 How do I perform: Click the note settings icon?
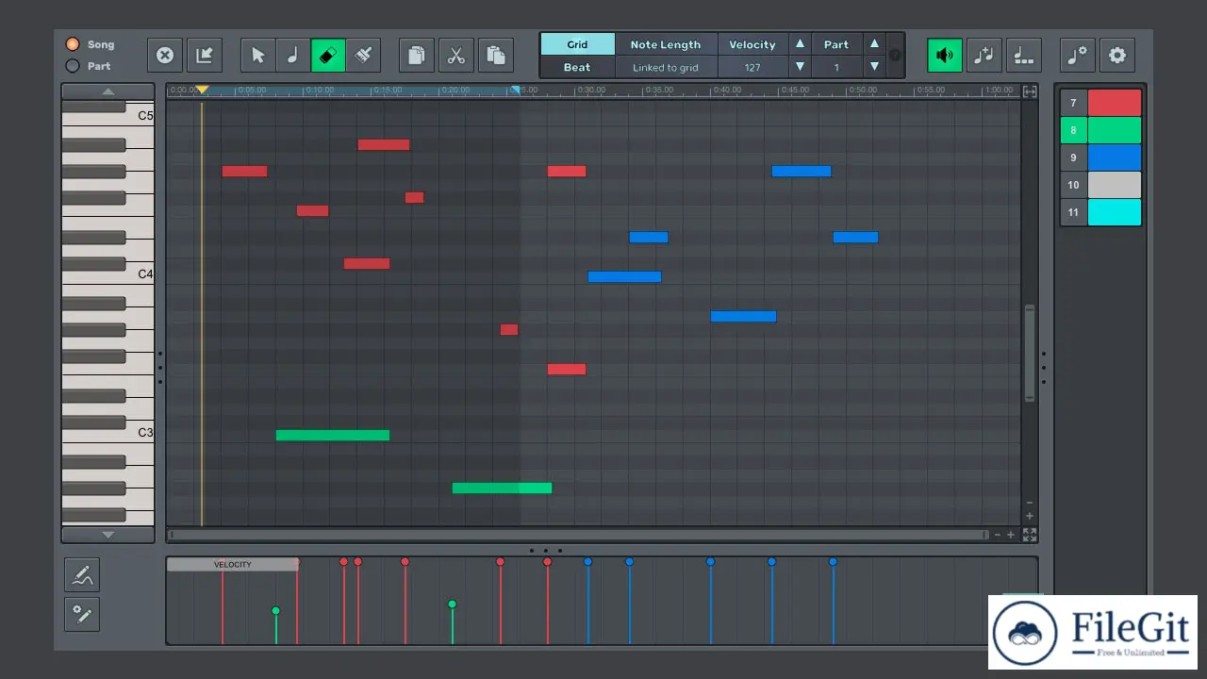1078,56
